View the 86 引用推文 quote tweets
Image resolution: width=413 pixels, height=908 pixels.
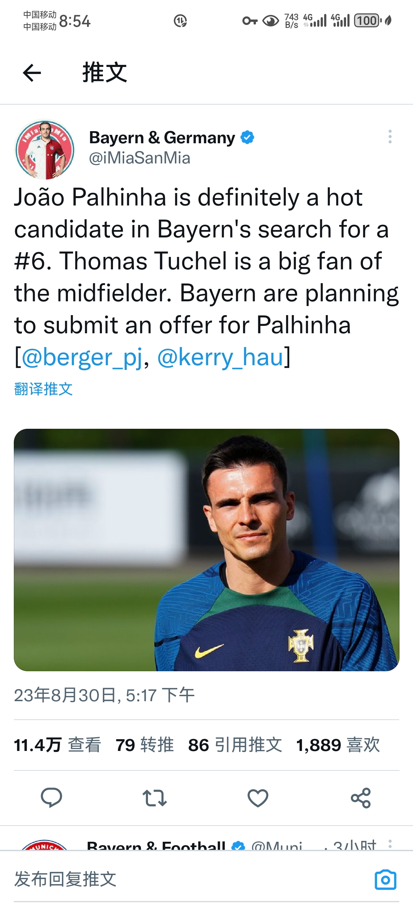pyautogui.click(x=235, y=745)
